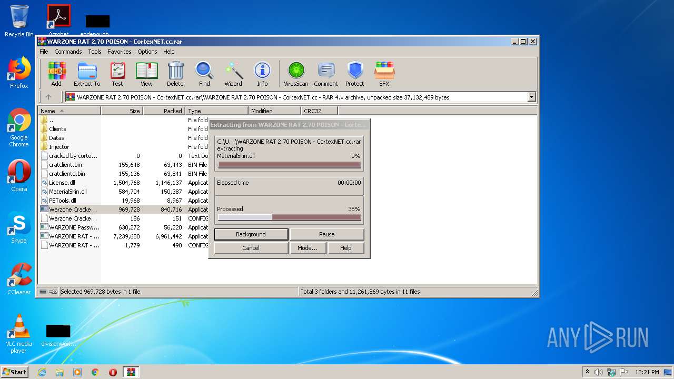Select the Injector folder

(59, 147)
